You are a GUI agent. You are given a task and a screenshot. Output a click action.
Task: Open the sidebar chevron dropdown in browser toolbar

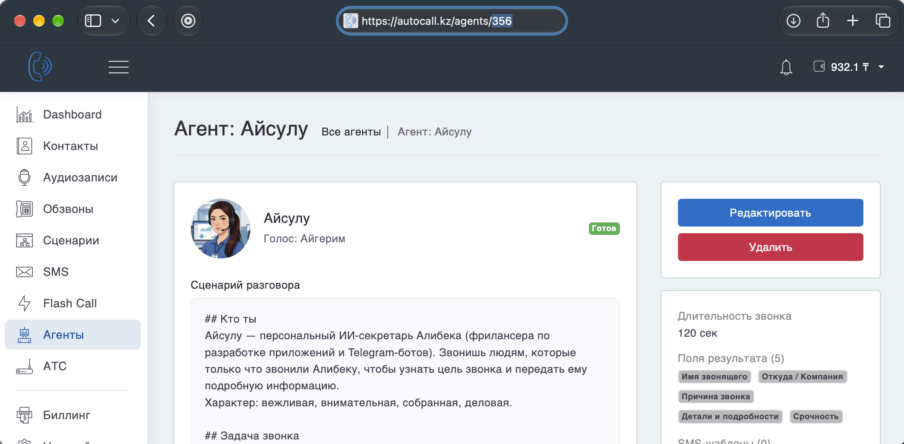pyautogui.click(x=115, y=21)
